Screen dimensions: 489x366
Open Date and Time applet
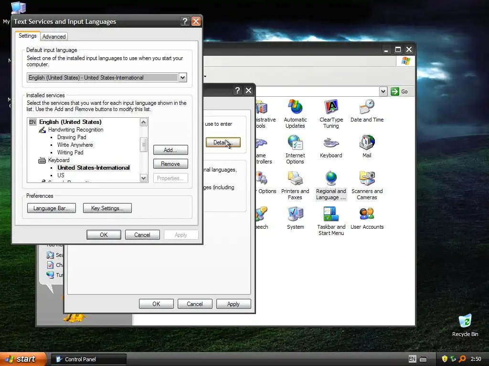[x=367, y=111]
